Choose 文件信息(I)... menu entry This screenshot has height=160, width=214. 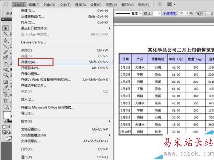[62, 141]
